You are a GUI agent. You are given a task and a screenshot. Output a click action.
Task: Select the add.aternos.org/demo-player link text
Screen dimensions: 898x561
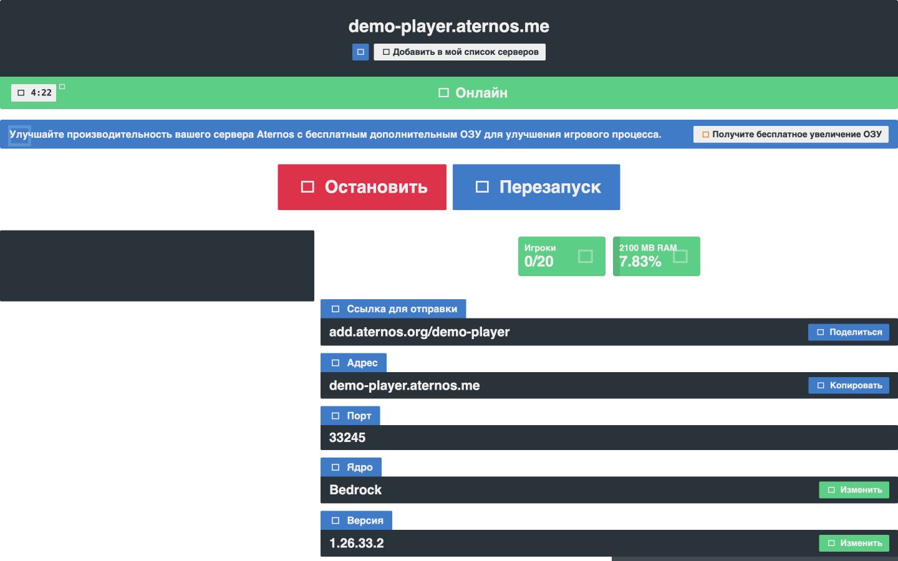click(x=420, y=332)
